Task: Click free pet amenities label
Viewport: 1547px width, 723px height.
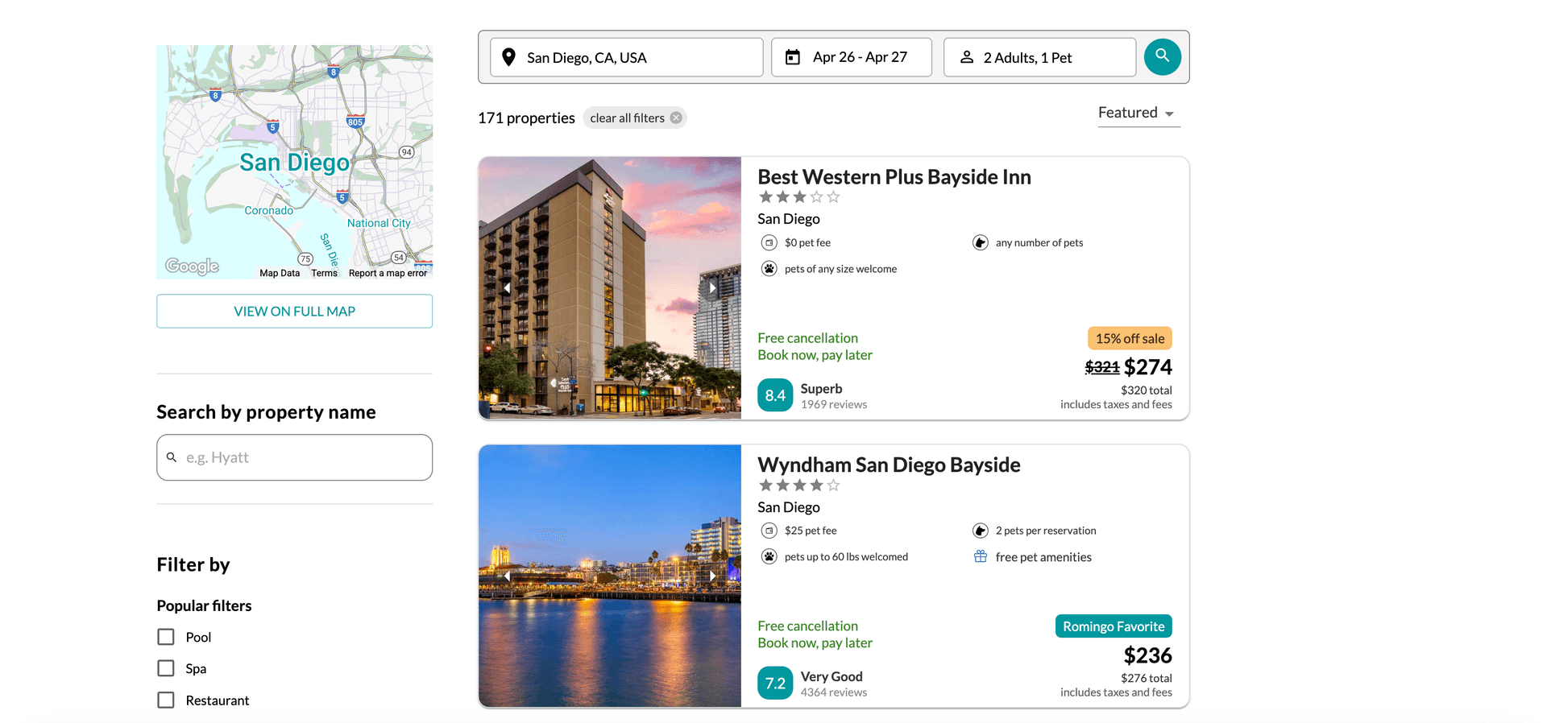Action: [x=1043, y=557]
